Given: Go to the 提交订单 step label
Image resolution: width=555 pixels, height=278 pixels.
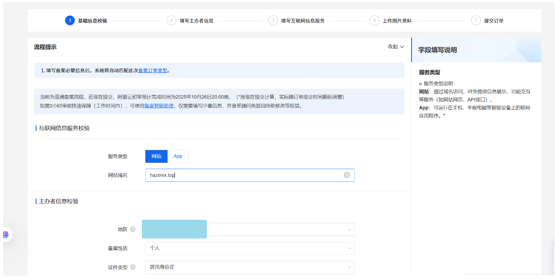Looking at the screenshot, I should coord(494,21).
